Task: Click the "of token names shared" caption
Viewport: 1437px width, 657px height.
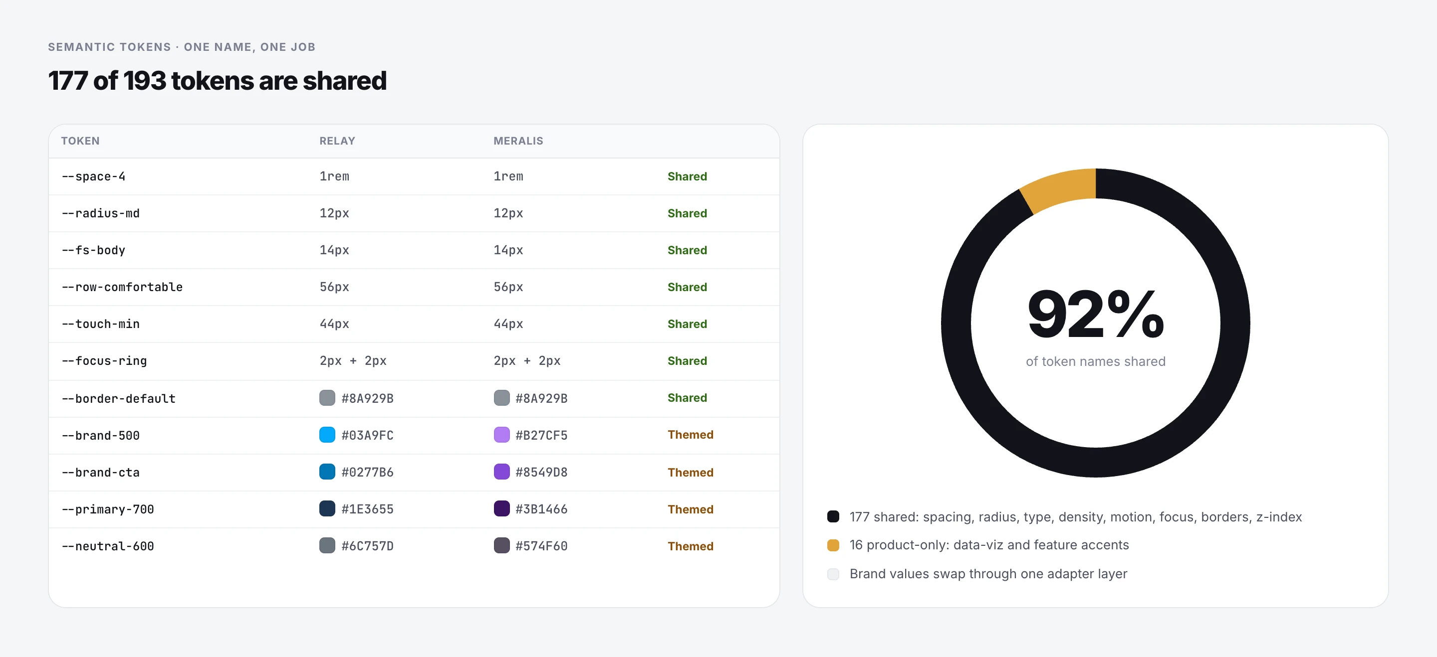Action: tap(1096, 361)
